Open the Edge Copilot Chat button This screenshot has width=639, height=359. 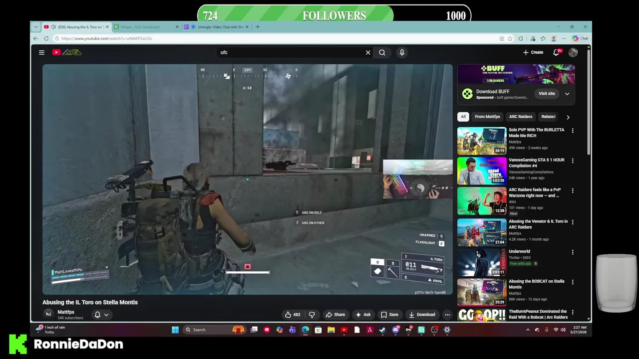click(x=580, y=38)
